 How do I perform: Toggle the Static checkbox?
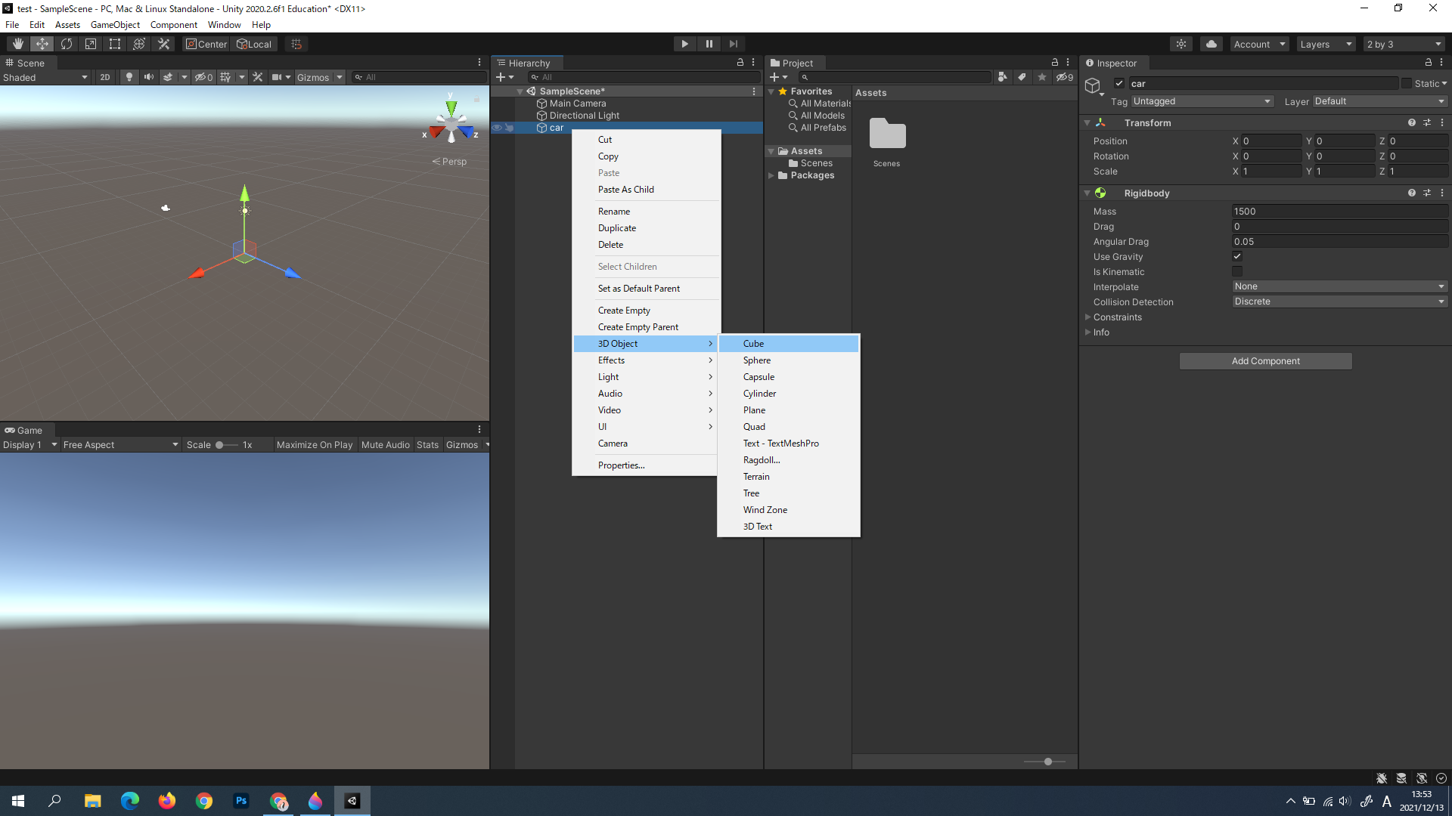coord(1407,83)
